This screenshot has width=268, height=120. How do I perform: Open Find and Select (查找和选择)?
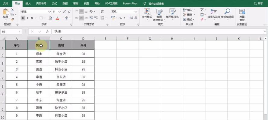coord(227,15)
